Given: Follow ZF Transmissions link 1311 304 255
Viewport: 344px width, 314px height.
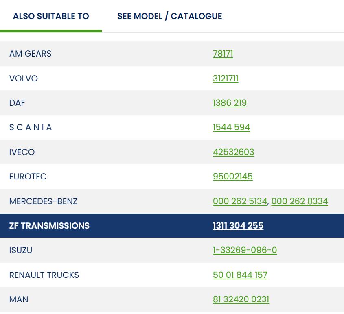Looking at the screenshot, I should (x=238, y=226).
